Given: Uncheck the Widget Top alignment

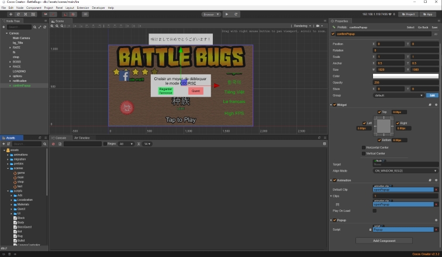Looking at the screenshot, I should (x=379, y=112).
